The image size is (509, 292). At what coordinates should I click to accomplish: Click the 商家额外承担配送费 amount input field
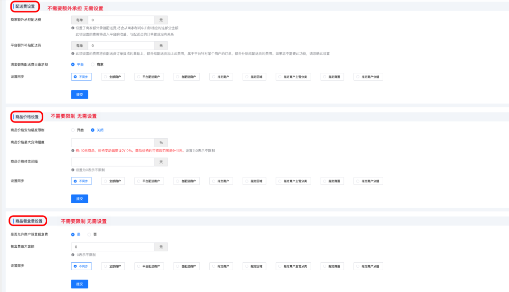click(x=119, y=20)
